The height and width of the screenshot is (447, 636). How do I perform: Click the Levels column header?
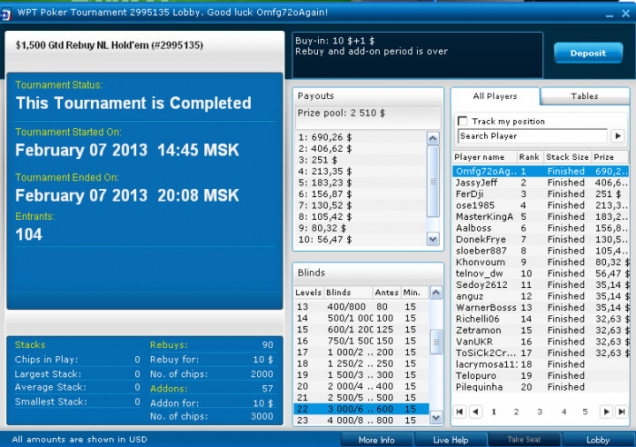308,293
